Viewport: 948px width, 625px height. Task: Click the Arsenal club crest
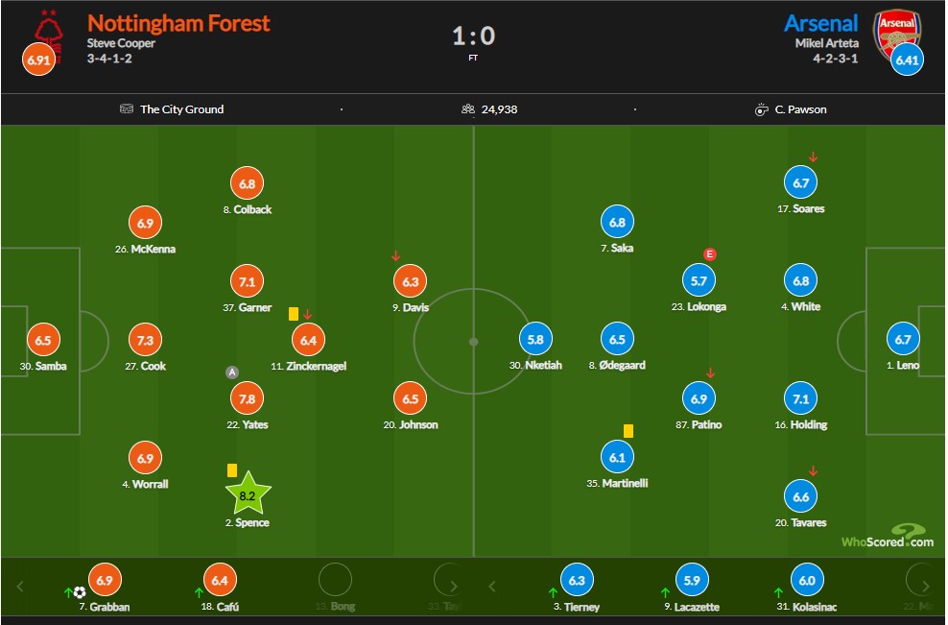(896, 36)
